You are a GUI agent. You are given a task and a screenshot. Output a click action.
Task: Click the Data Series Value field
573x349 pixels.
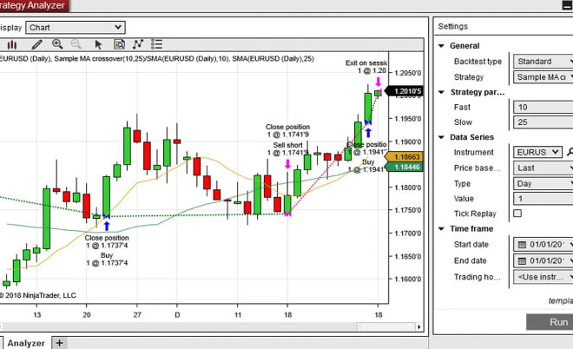[543, 199]
